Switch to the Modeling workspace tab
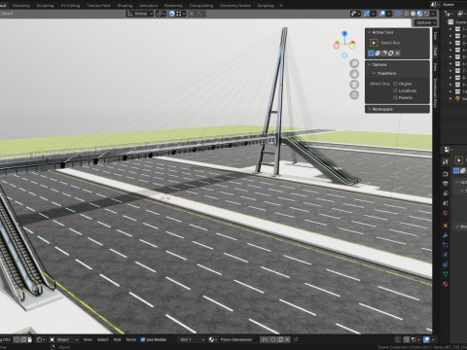 [x=21, y=6]
